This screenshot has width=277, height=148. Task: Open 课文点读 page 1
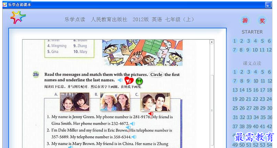(x=235, y=72)
